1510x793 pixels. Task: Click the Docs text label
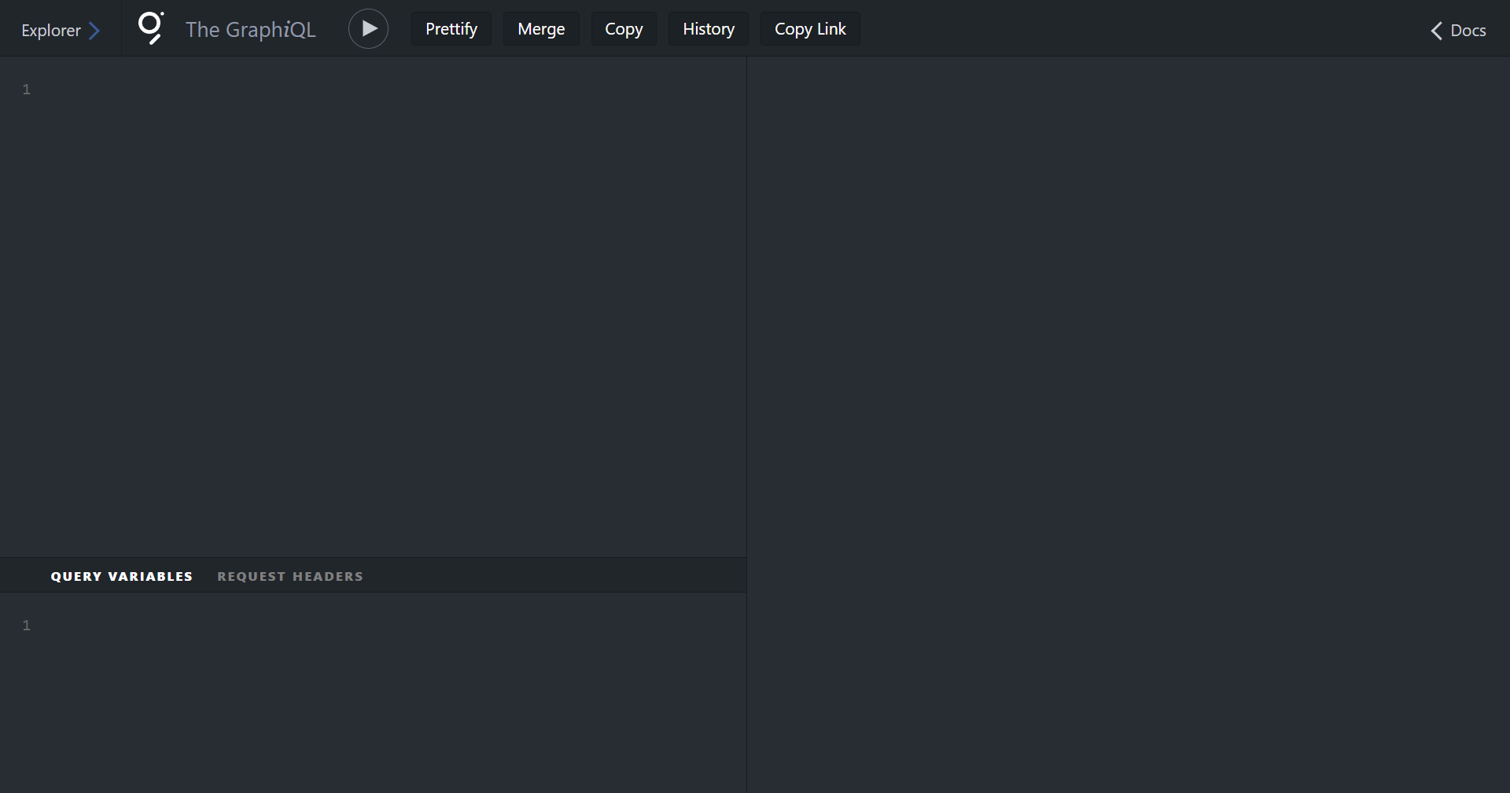click(x=1468, y=31)
